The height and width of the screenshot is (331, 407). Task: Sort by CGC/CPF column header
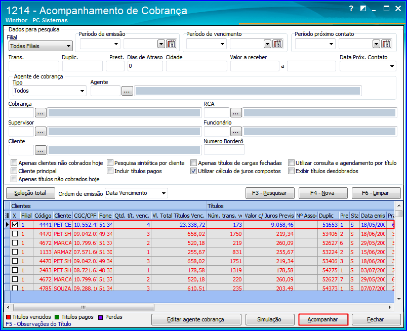point(85,216)
